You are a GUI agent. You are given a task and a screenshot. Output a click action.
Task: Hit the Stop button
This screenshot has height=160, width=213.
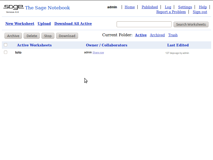point(48,36)
